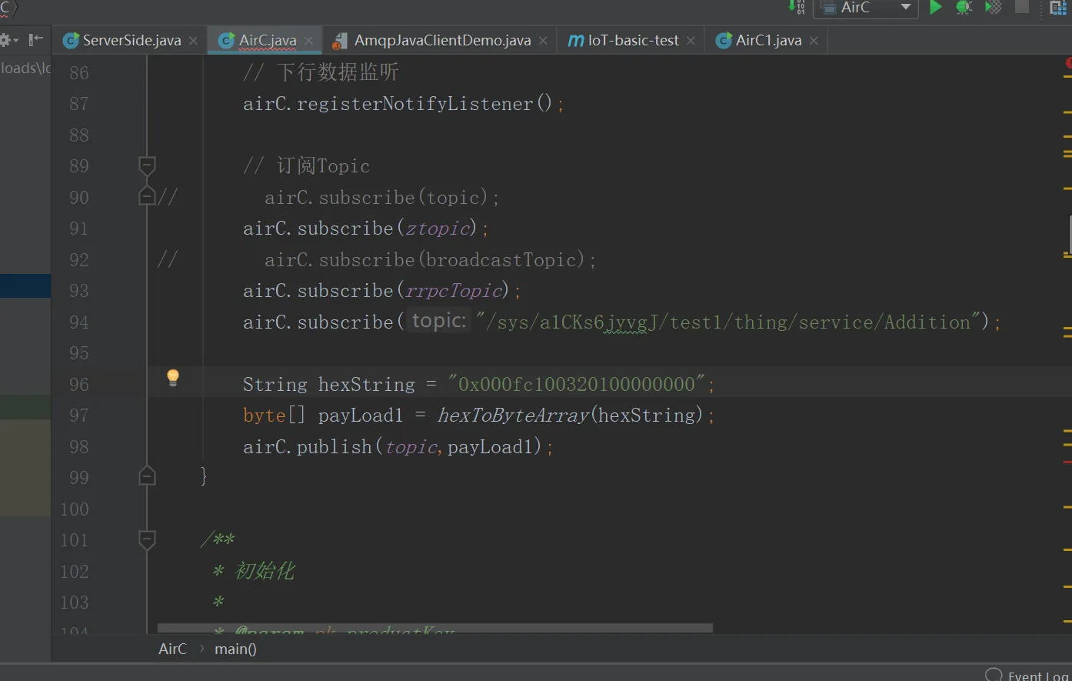Click registerNotifyListener on line 87
Image resolution: width=1072 pixels, height=681 pixels.
click(x=415, y=104)
